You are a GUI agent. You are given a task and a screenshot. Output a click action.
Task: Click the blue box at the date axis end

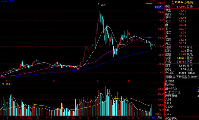(153, 118)
